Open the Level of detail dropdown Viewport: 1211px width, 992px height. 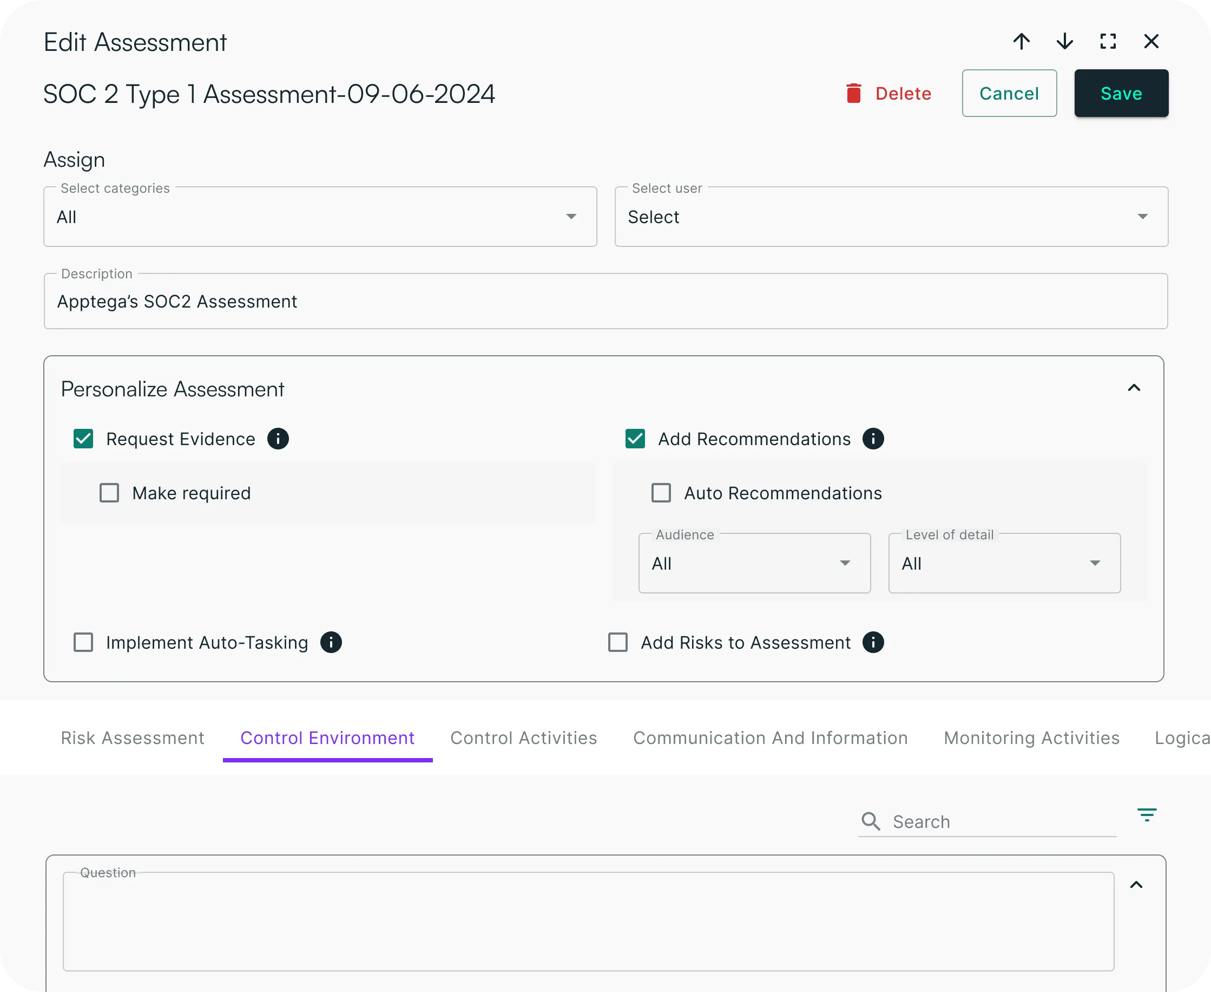[1004, 564]
